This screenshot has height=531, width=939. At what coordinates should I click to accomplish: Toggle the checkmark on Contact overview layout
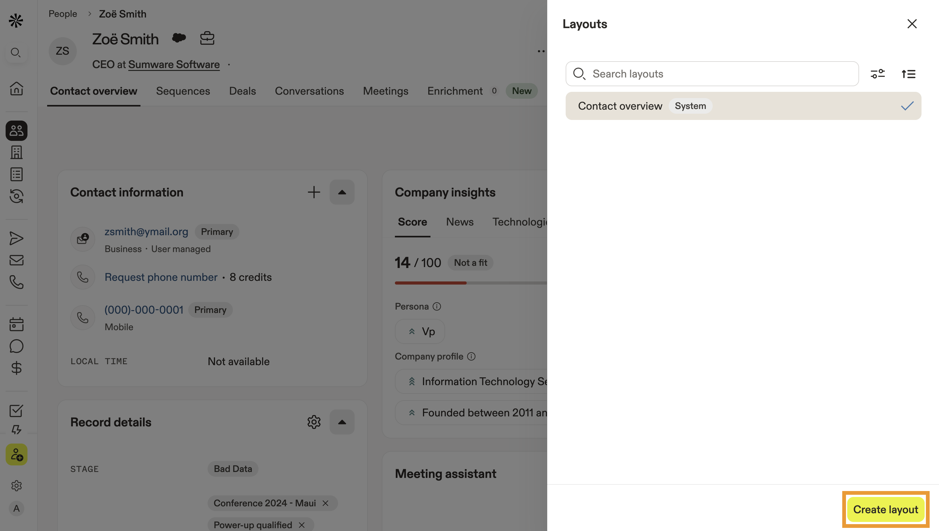907,106
